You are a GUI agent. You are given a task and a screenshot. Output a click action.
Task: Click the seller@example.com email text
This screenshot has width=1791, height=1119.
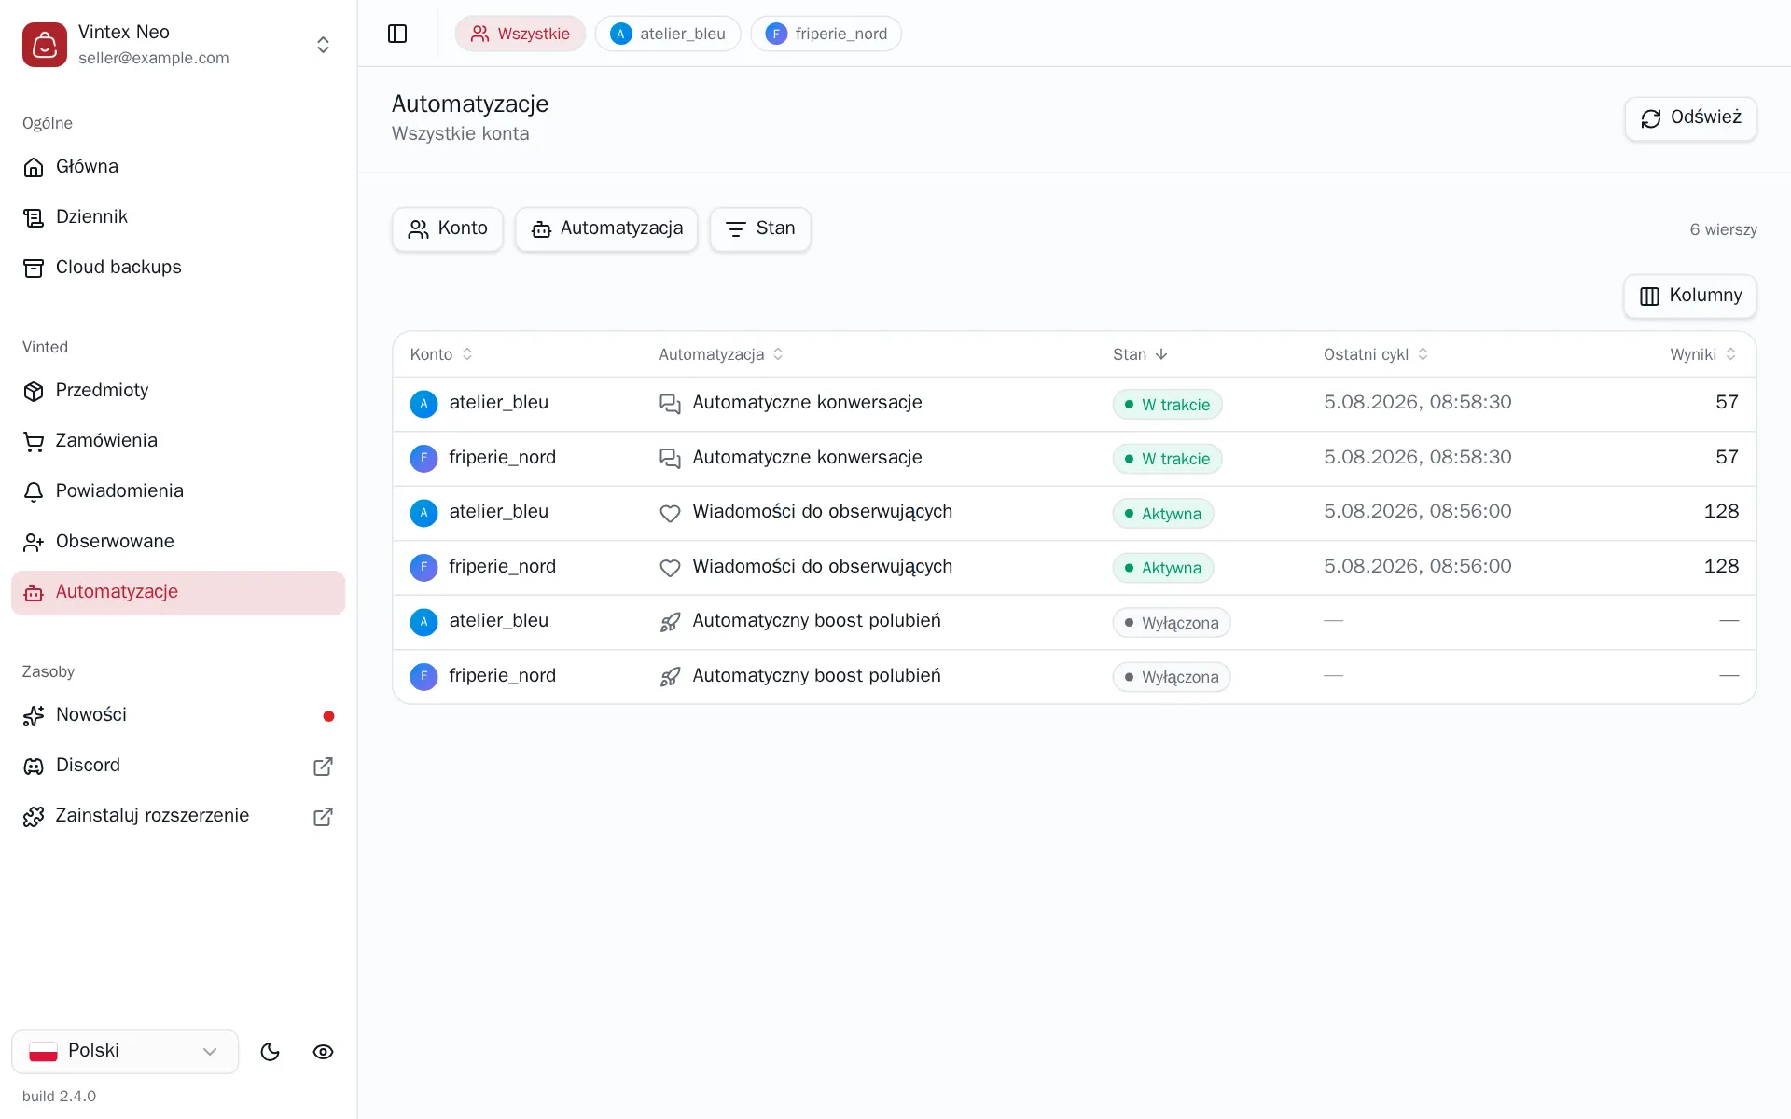(x=154, y=58)
